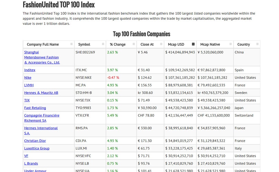Click the Fast Retailing link
This screenshot has height=172, width=279.
pos(35,108)
